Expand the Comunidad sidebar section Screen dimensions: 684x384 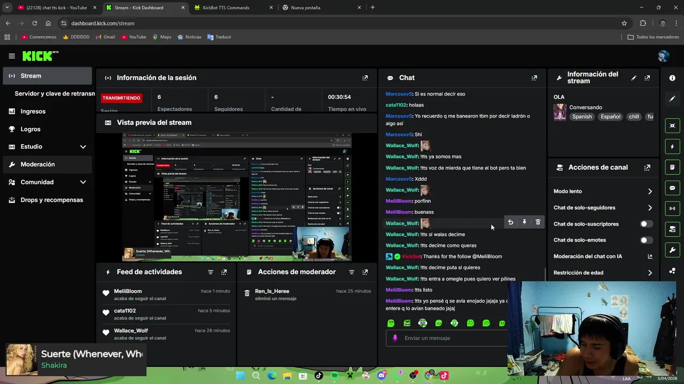point(83,182)
